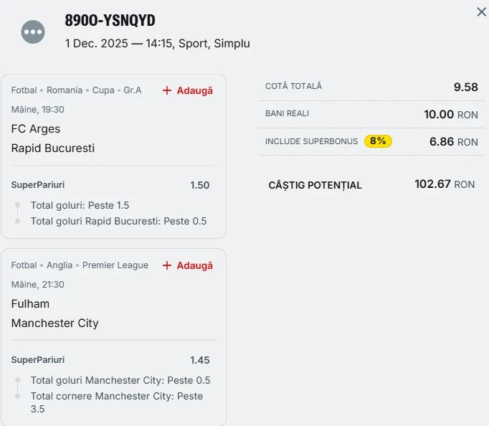The image size is (489, 426).
Task: Open FC Arges team name
Action: (x=36, y=129)
